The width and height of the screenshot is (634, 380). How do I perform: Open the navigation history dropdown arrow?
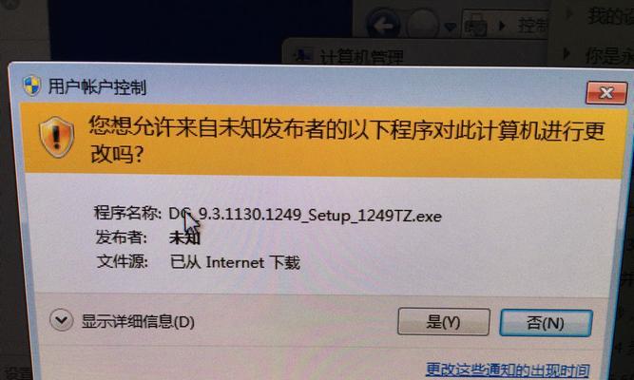pyautogui.click(x=450, y=28)
